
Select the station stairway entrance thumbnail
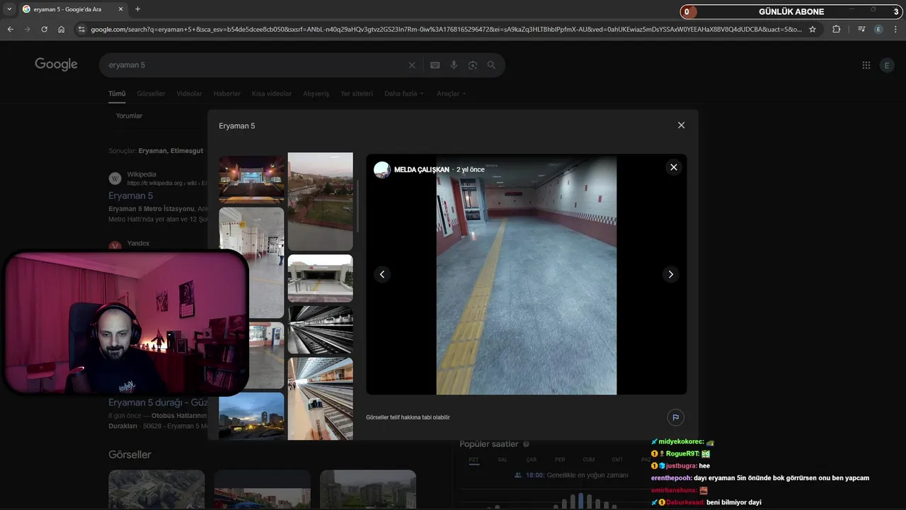coord(320,278)
